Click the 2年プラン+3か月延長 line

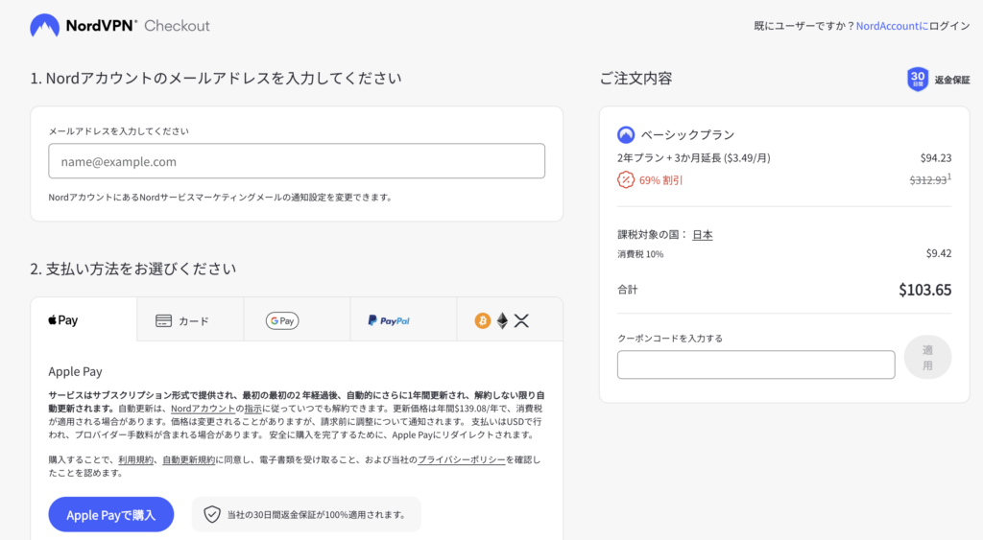[694, 158]
